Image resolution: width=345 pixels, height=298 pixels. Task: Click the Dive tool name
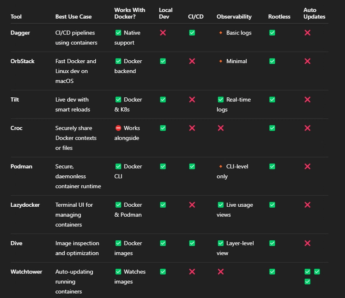[x=16, y=243]
